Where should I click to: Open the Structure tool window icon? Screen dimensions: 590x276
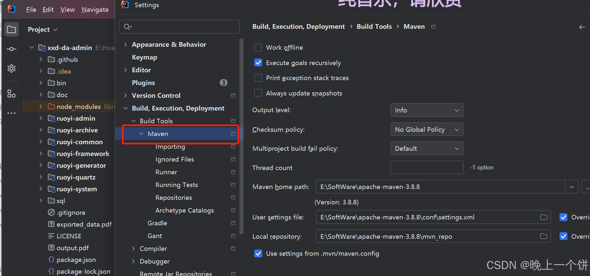tap(11, 94)
